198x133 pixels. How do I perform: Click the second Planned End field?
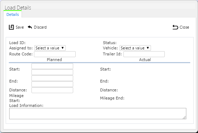52,84
